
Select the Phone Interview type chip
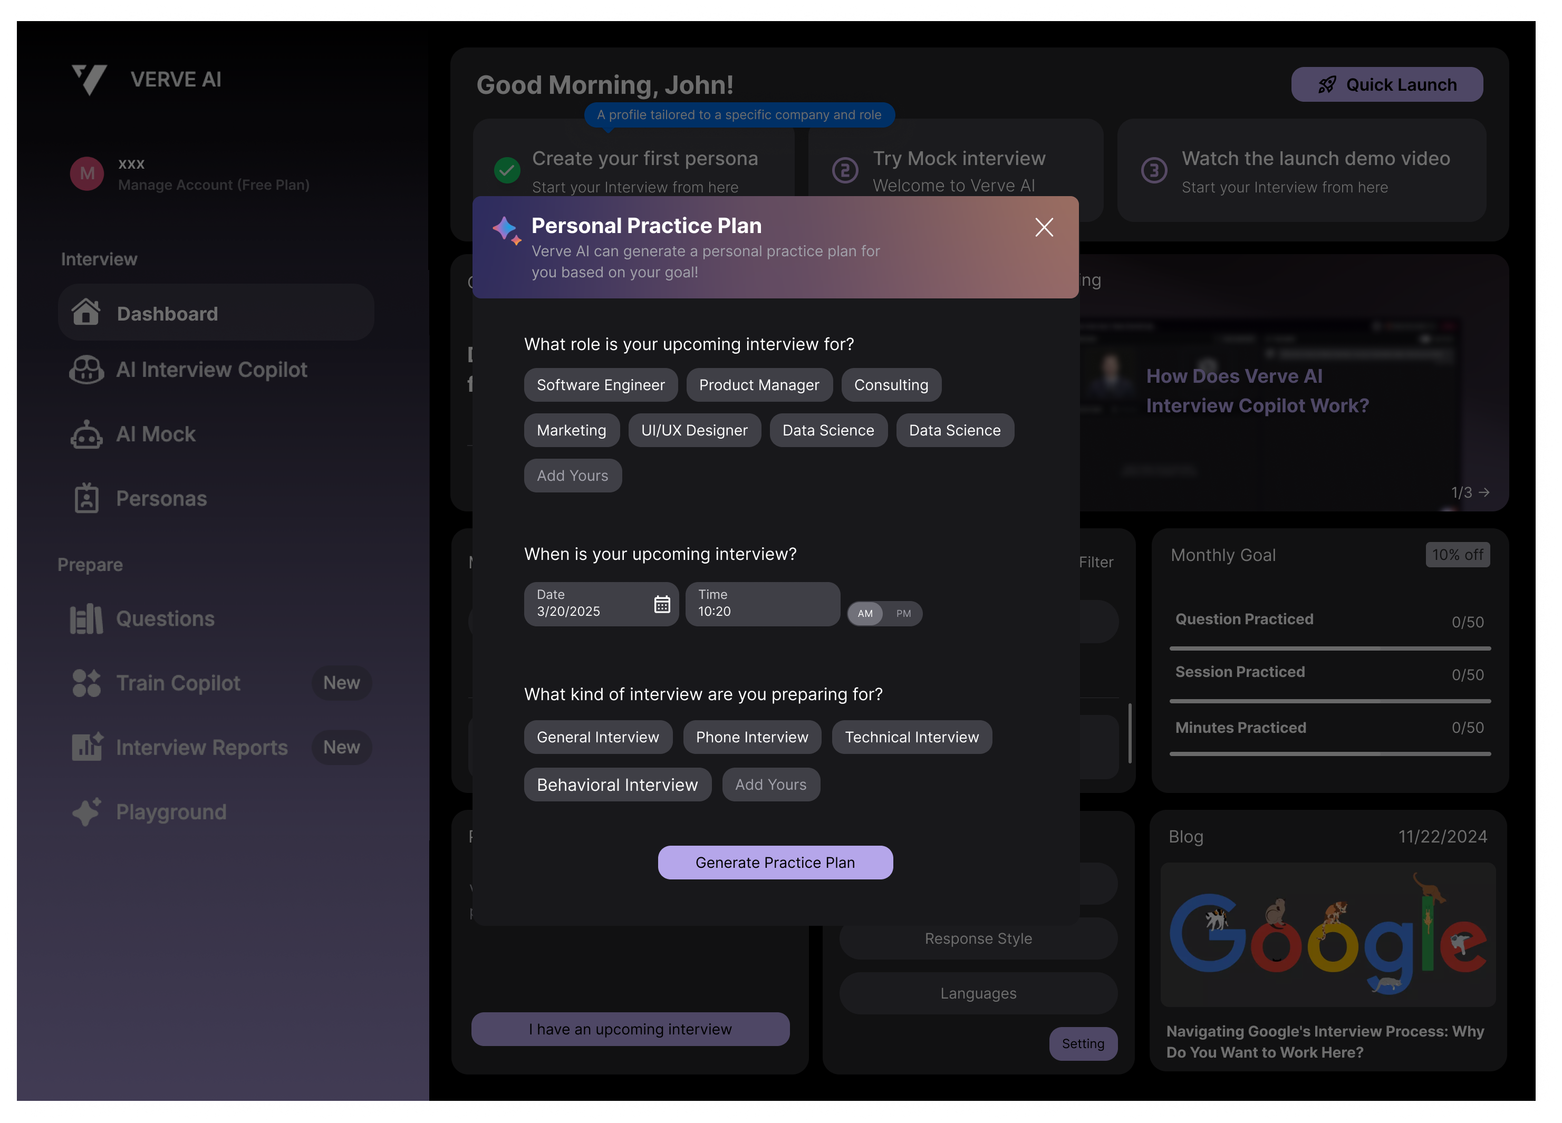click(x=752, y=738)
